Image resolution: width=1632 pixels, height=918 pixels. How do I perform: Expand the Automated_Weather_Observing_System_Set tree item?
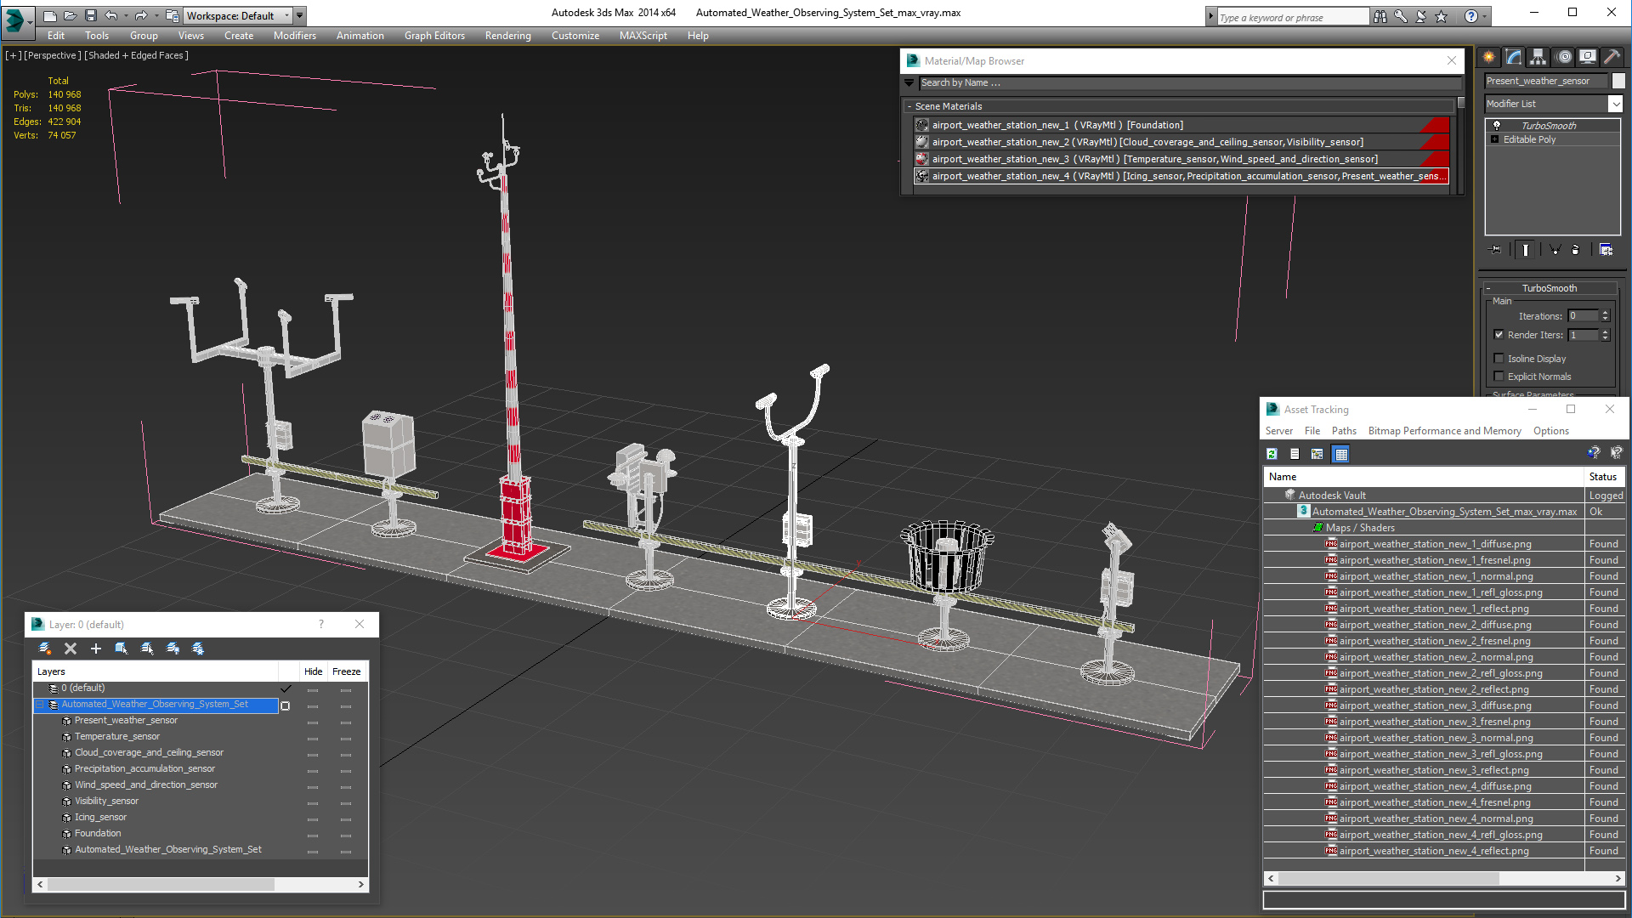click(x=39, y=704)
